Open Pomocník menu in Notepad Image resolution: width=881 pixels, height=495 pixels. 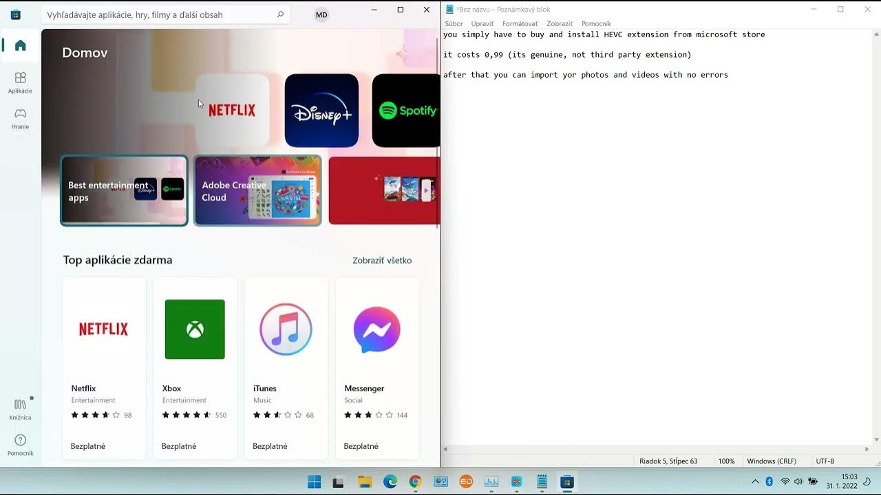(x=596, y=23)
